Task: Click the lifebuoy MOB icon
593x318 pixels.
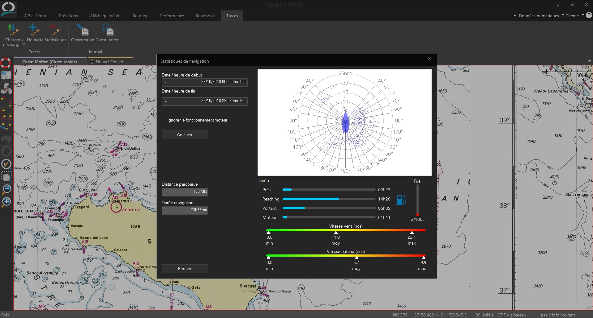Action: pyautogui.click(x=6, y=63)
